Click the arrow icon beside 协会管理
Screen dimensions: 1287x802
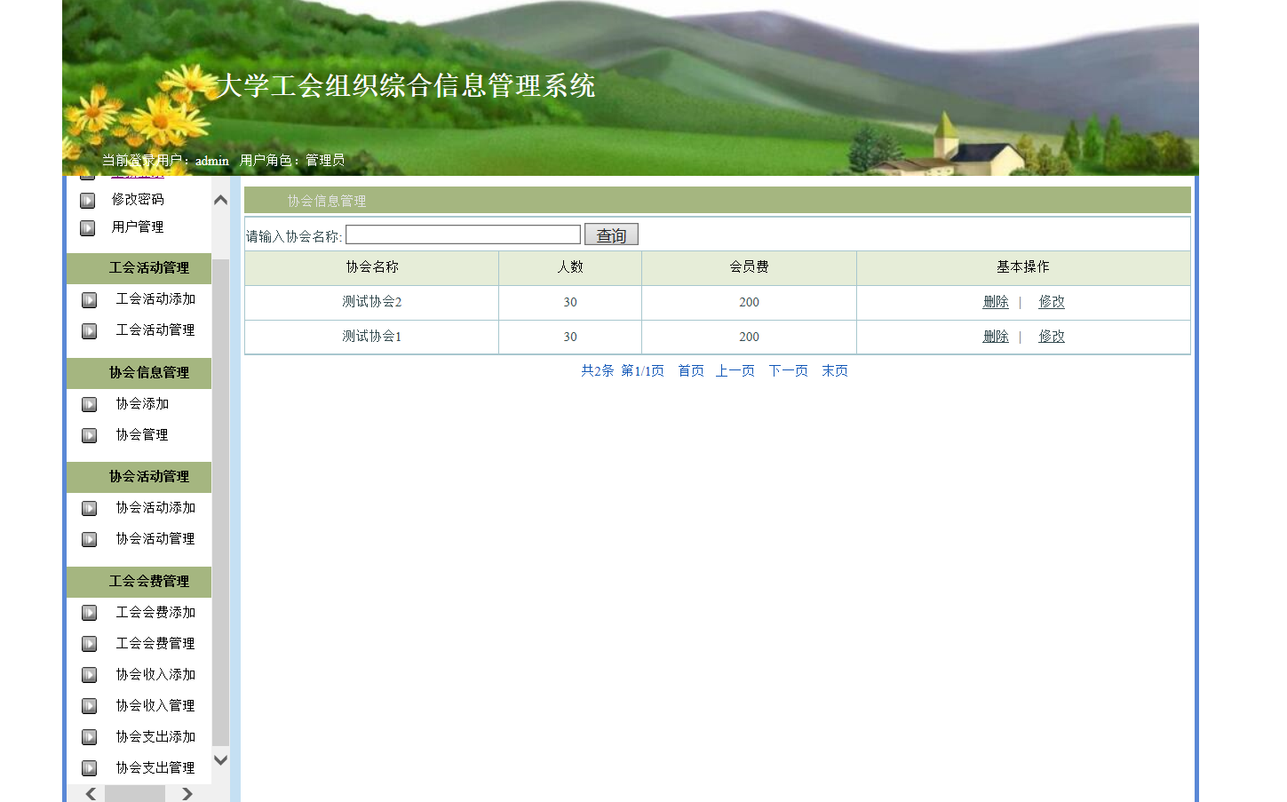(x=90, y=436)
